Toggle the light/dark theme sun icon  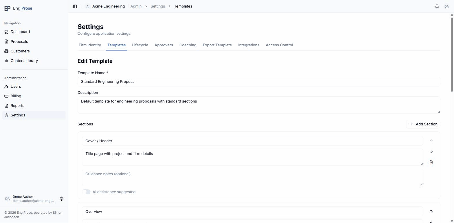coord(61,199)
